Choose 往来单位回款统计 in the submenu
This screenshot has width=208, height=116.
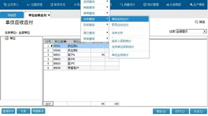[x=129, y=47]
